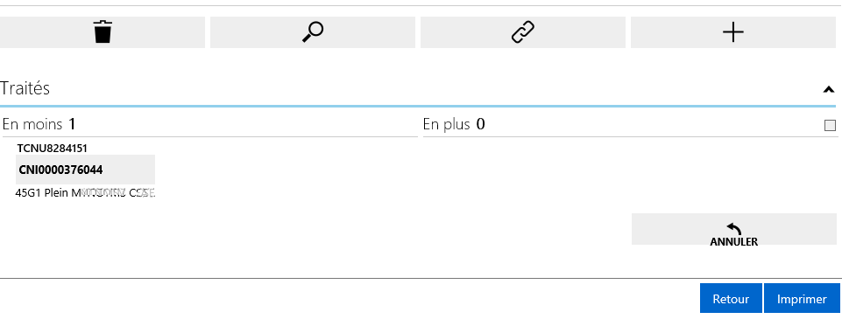Click the En moins count of 1
Viewport: 842px width, 326px height.
72,125
